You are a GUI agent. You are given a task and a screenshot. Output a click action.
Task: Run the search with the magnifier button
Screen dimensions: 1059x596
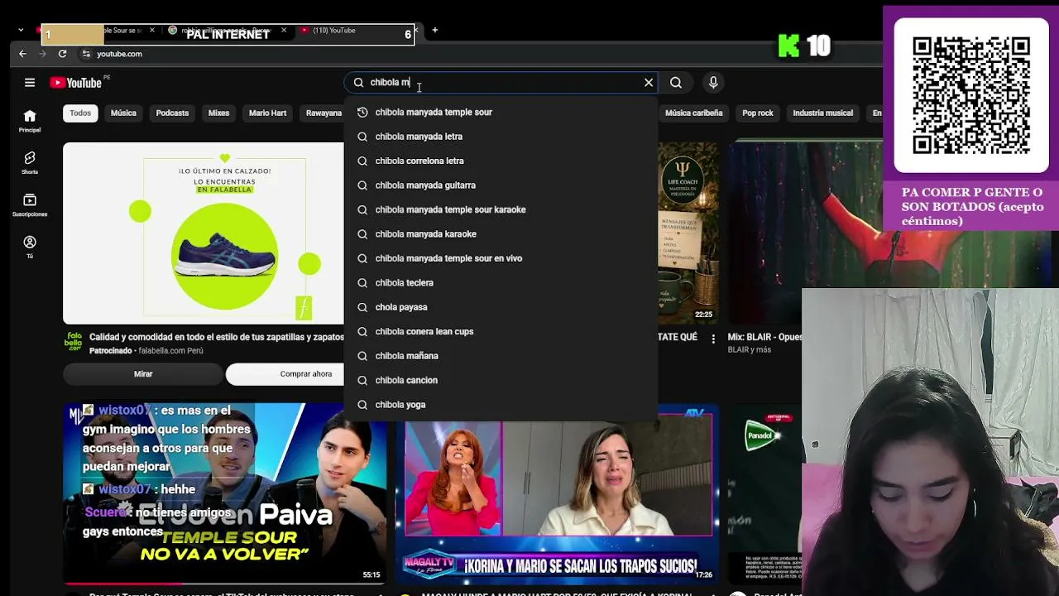(x=676, y=83)
